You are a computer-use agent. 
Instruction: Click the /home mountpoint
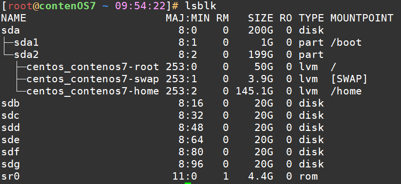coord(346,91)
